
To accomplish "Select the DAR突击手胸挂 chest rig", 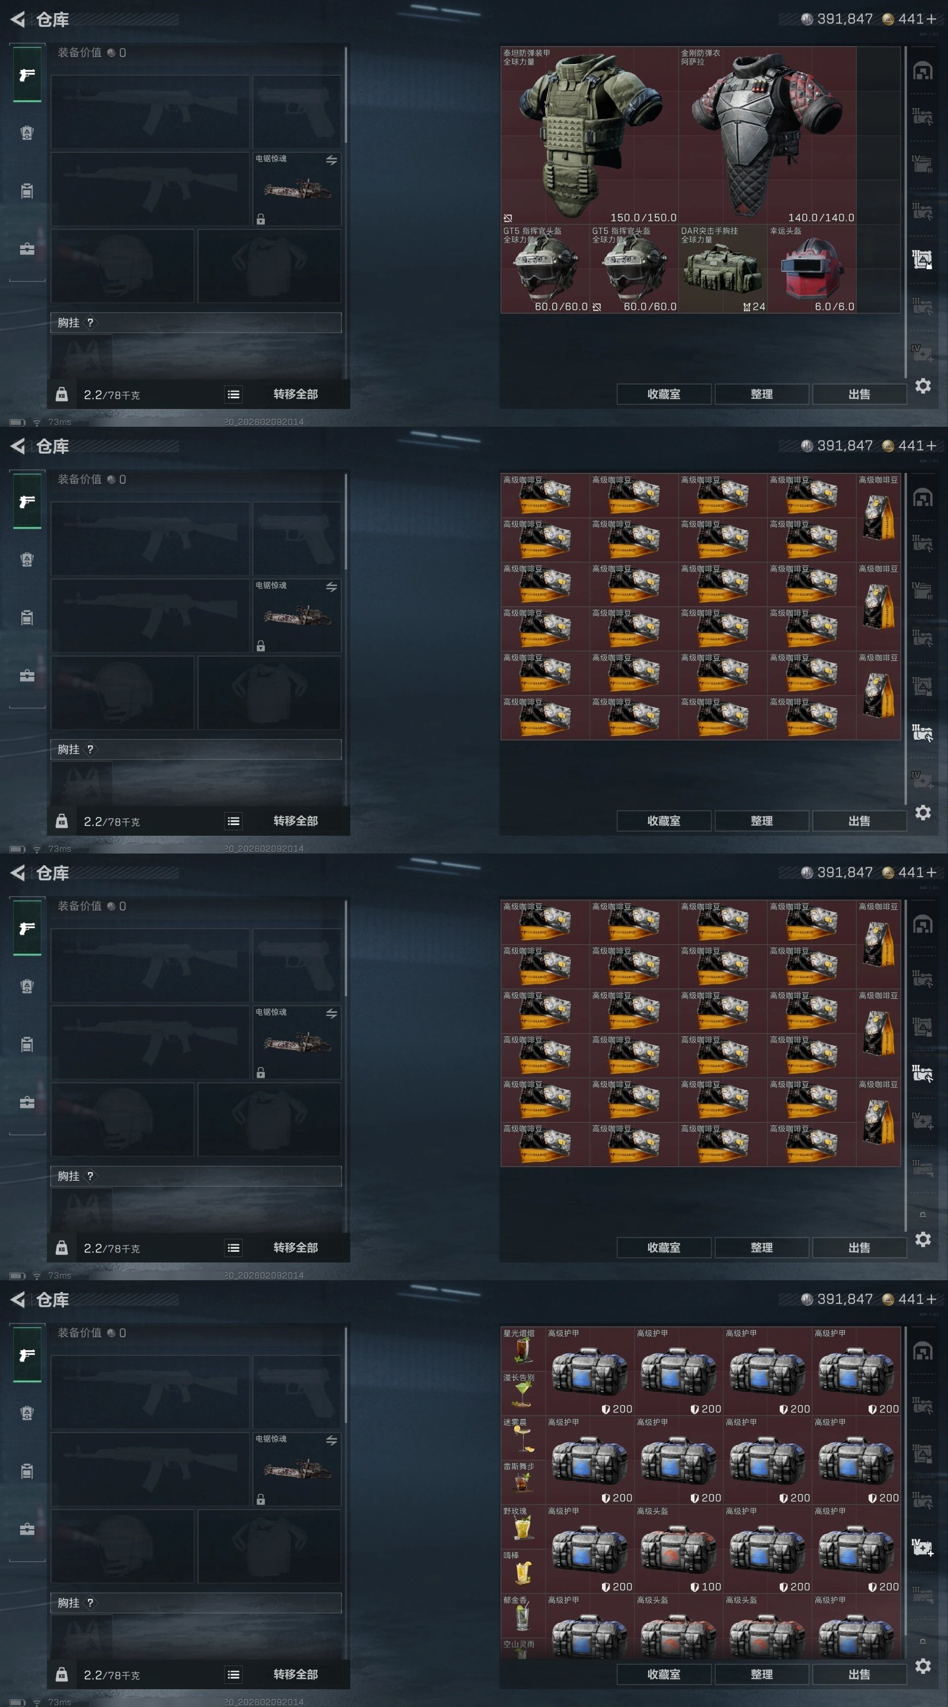I will tap(723, 268).
